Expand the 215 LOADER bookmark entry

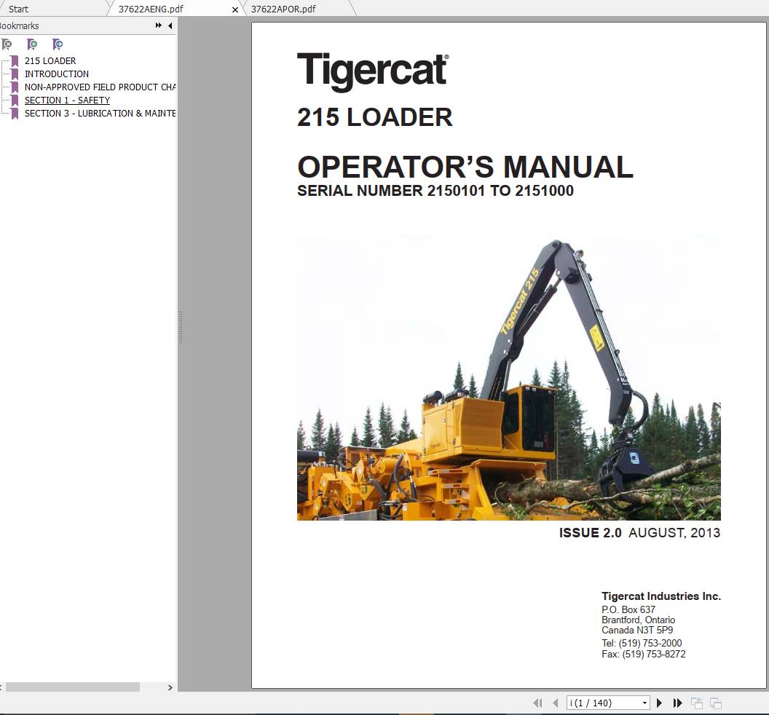50,60
